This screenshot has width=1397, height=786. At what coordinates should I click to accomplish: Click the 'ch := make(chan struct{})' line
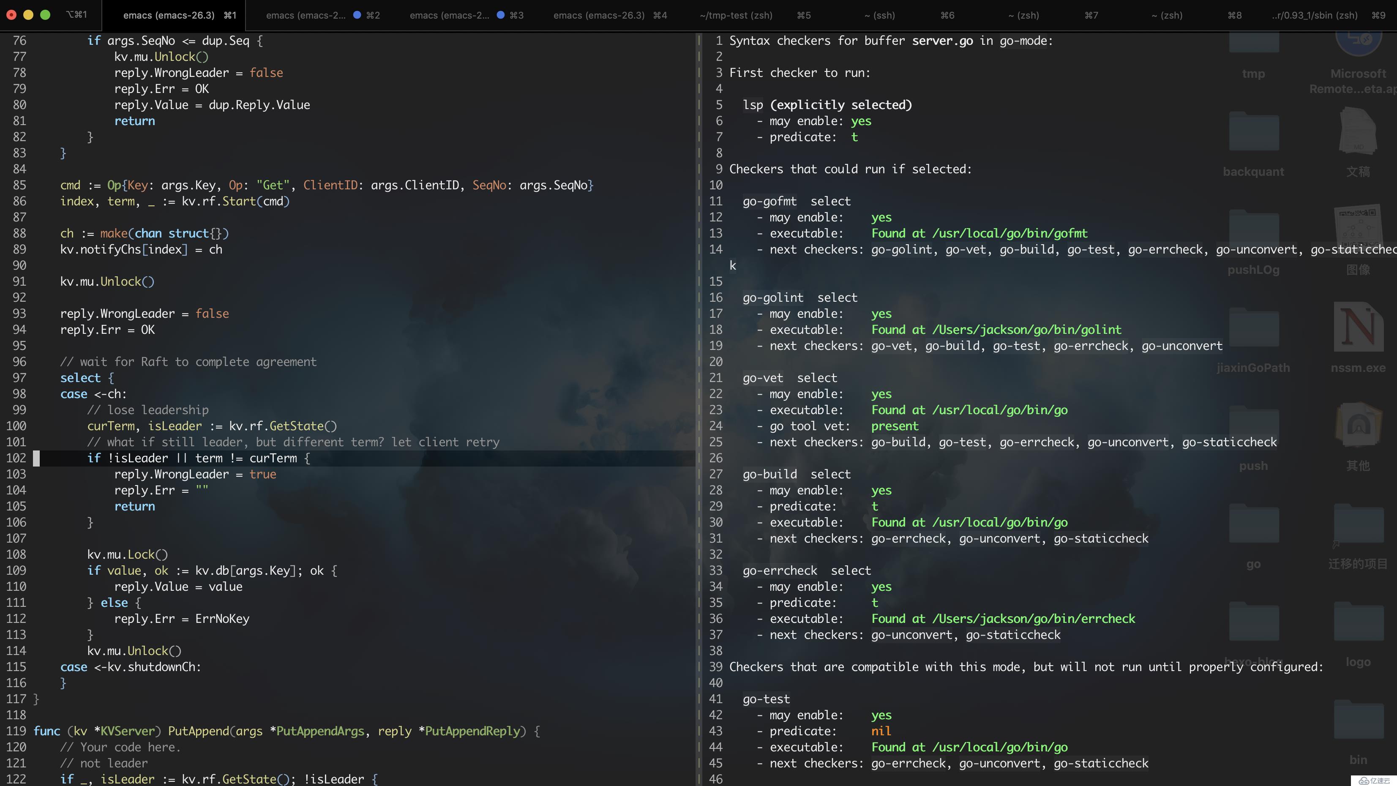144,234
